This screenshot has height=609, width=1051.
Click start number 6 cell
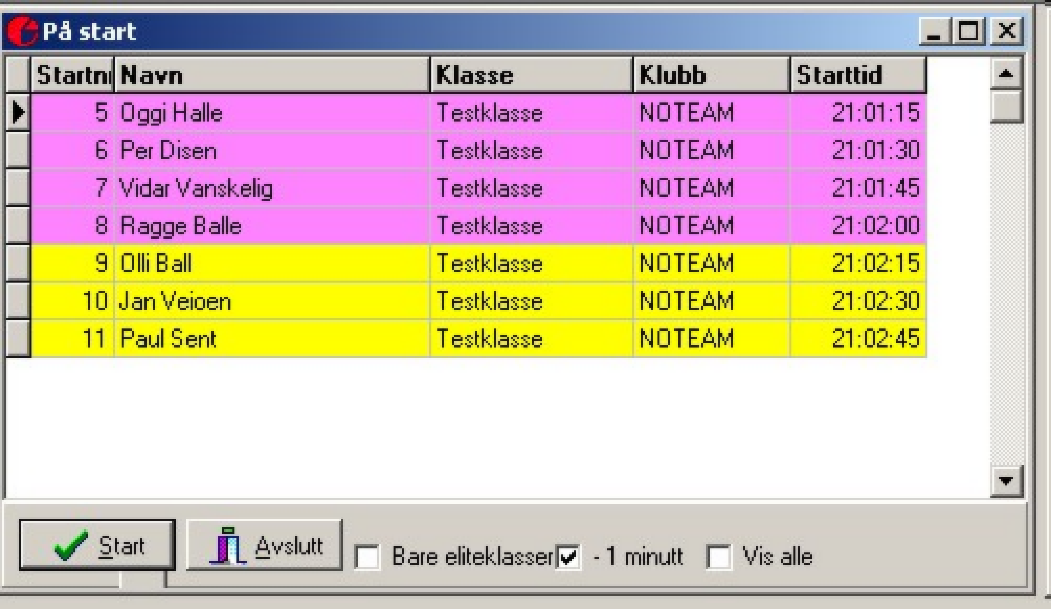point(73,150)
